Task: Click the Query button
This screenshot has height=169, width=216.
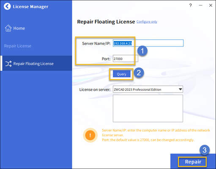Action: (122, 74)
